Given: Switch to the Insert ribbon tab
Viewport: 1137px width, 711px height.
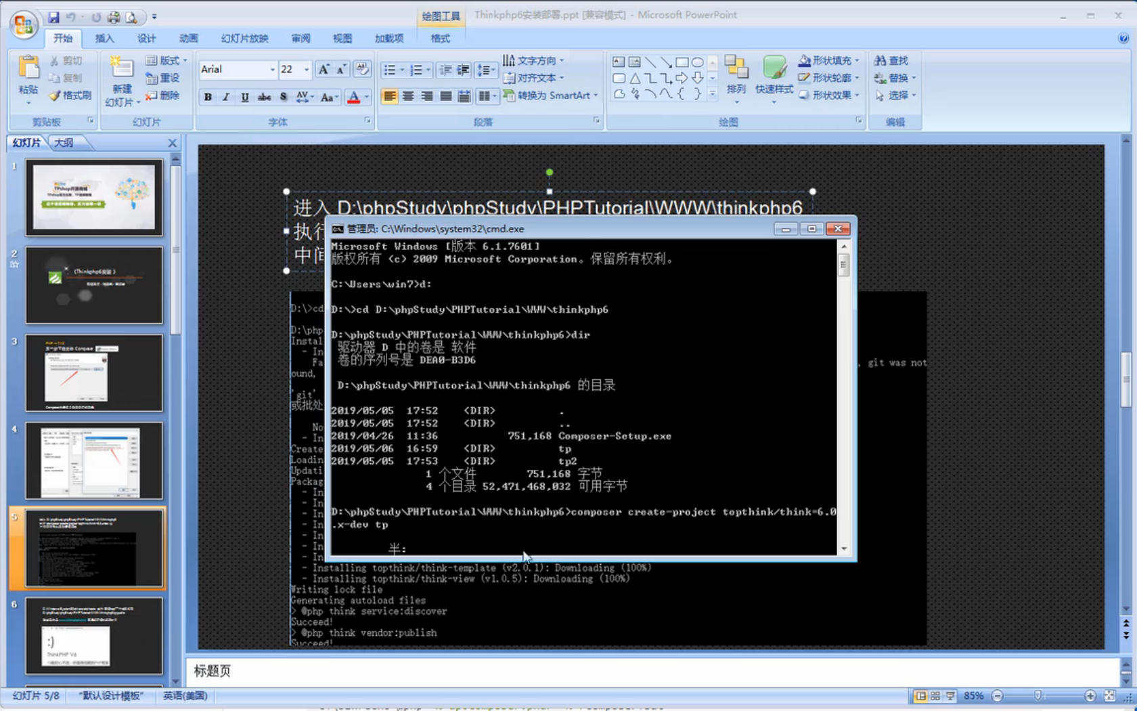Looking at the screenshot, I should coord(104,39).
